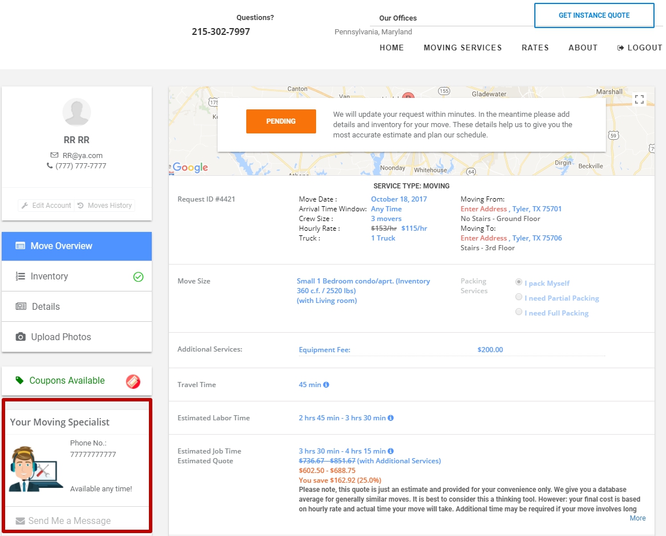The height and width of the screenshot is (536, 666).
Task: Click Enter Address for Moving From
Action: [484, 209]
